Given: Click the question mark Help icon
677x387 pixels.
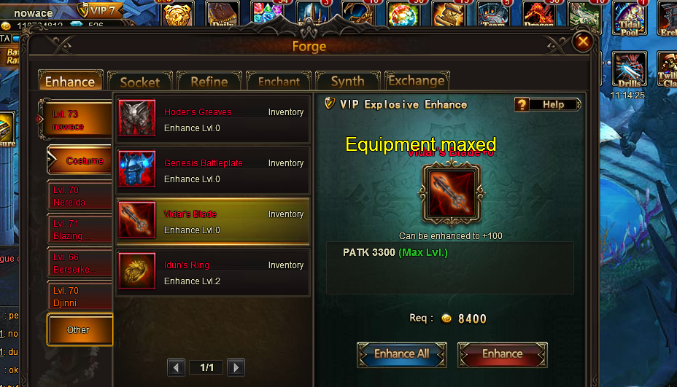Looking at the screenshot, I should 522,104.
